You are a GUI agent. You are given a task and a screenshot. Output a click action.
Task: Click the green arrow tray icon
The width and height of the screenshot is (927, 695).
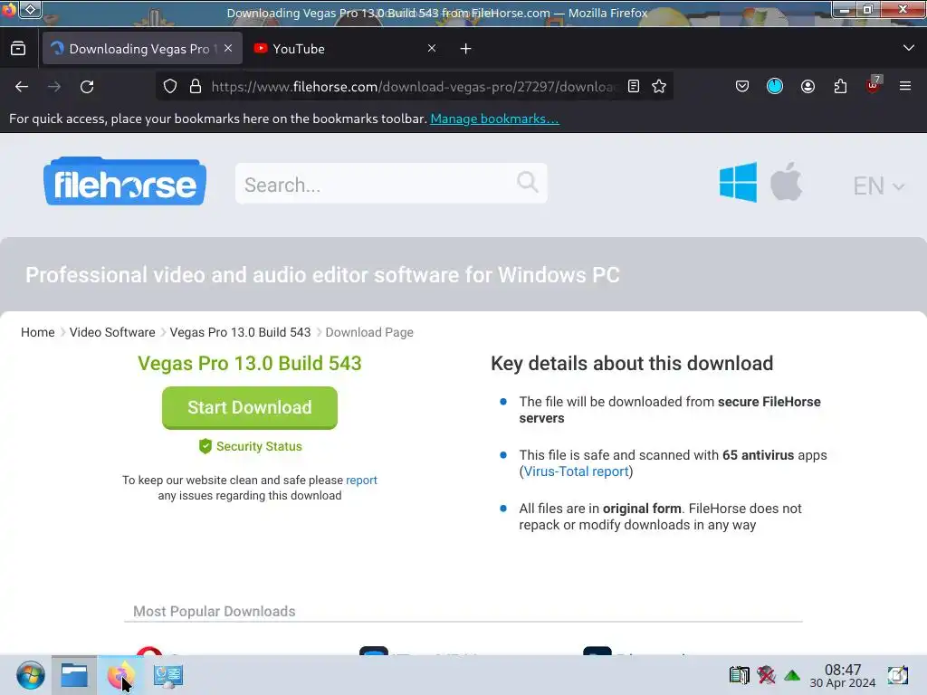pyautogui.click(x=792, y=675)
